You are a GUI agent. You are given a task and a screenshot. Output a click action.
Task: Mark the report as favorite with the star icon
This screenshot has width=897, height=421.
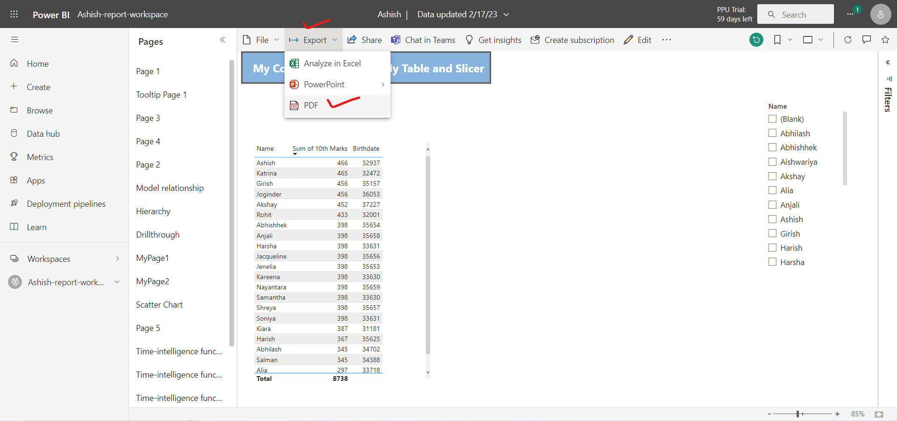coord(885,40)
